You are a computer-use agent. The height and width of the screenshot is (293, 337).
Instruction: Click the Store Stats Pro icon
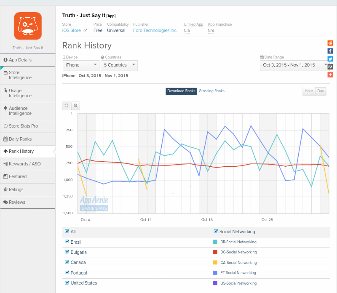[x=5, y=126]
